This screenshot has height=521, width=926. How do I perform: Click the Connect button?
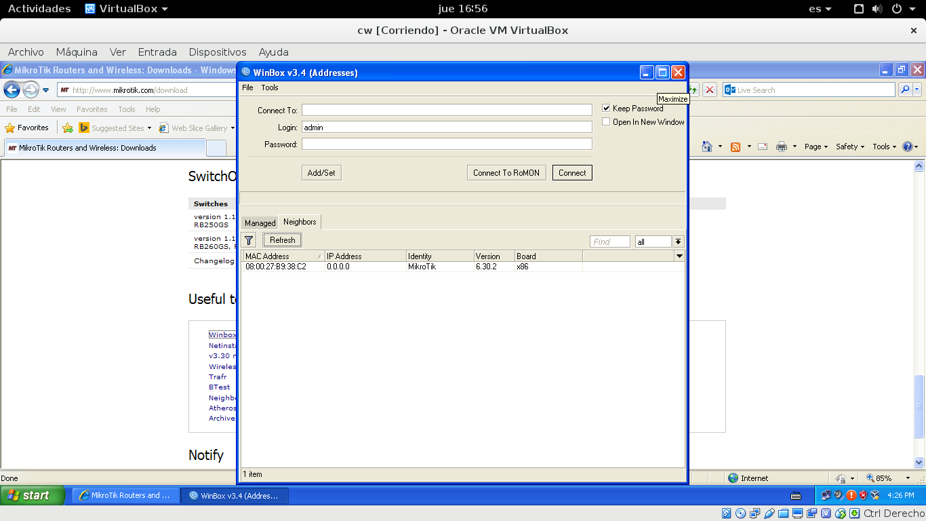[x=572, y=173]
